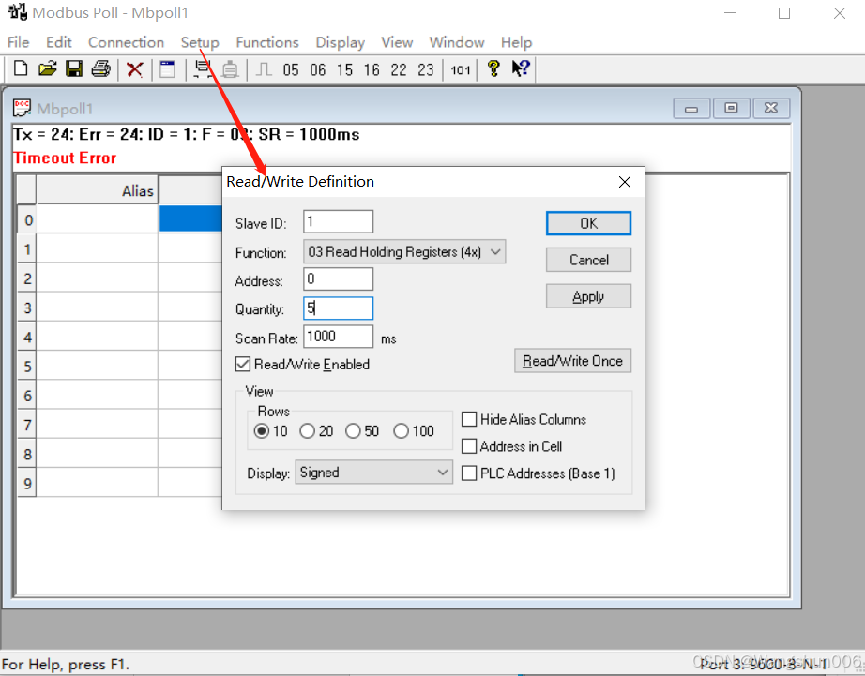Select row header 0 in Mbpoll1 table

point(27,220)
